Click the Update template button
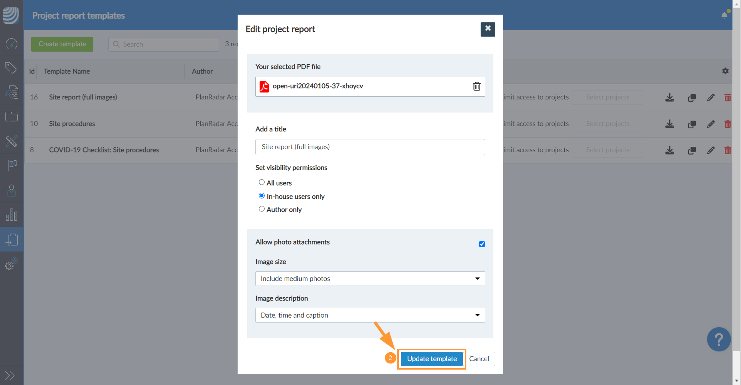 (432, 359)
